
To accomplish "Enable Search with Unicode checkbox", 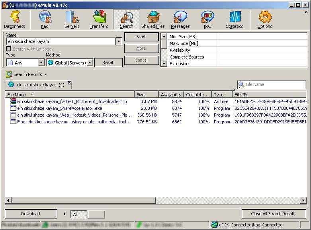I will click(8, 49).
